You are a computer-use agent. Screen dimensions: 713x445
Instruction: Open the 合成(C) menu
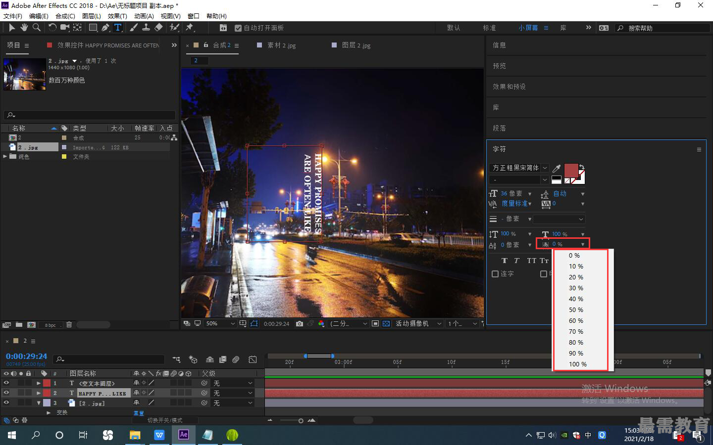pyautogui.click(x=65, y=16)
